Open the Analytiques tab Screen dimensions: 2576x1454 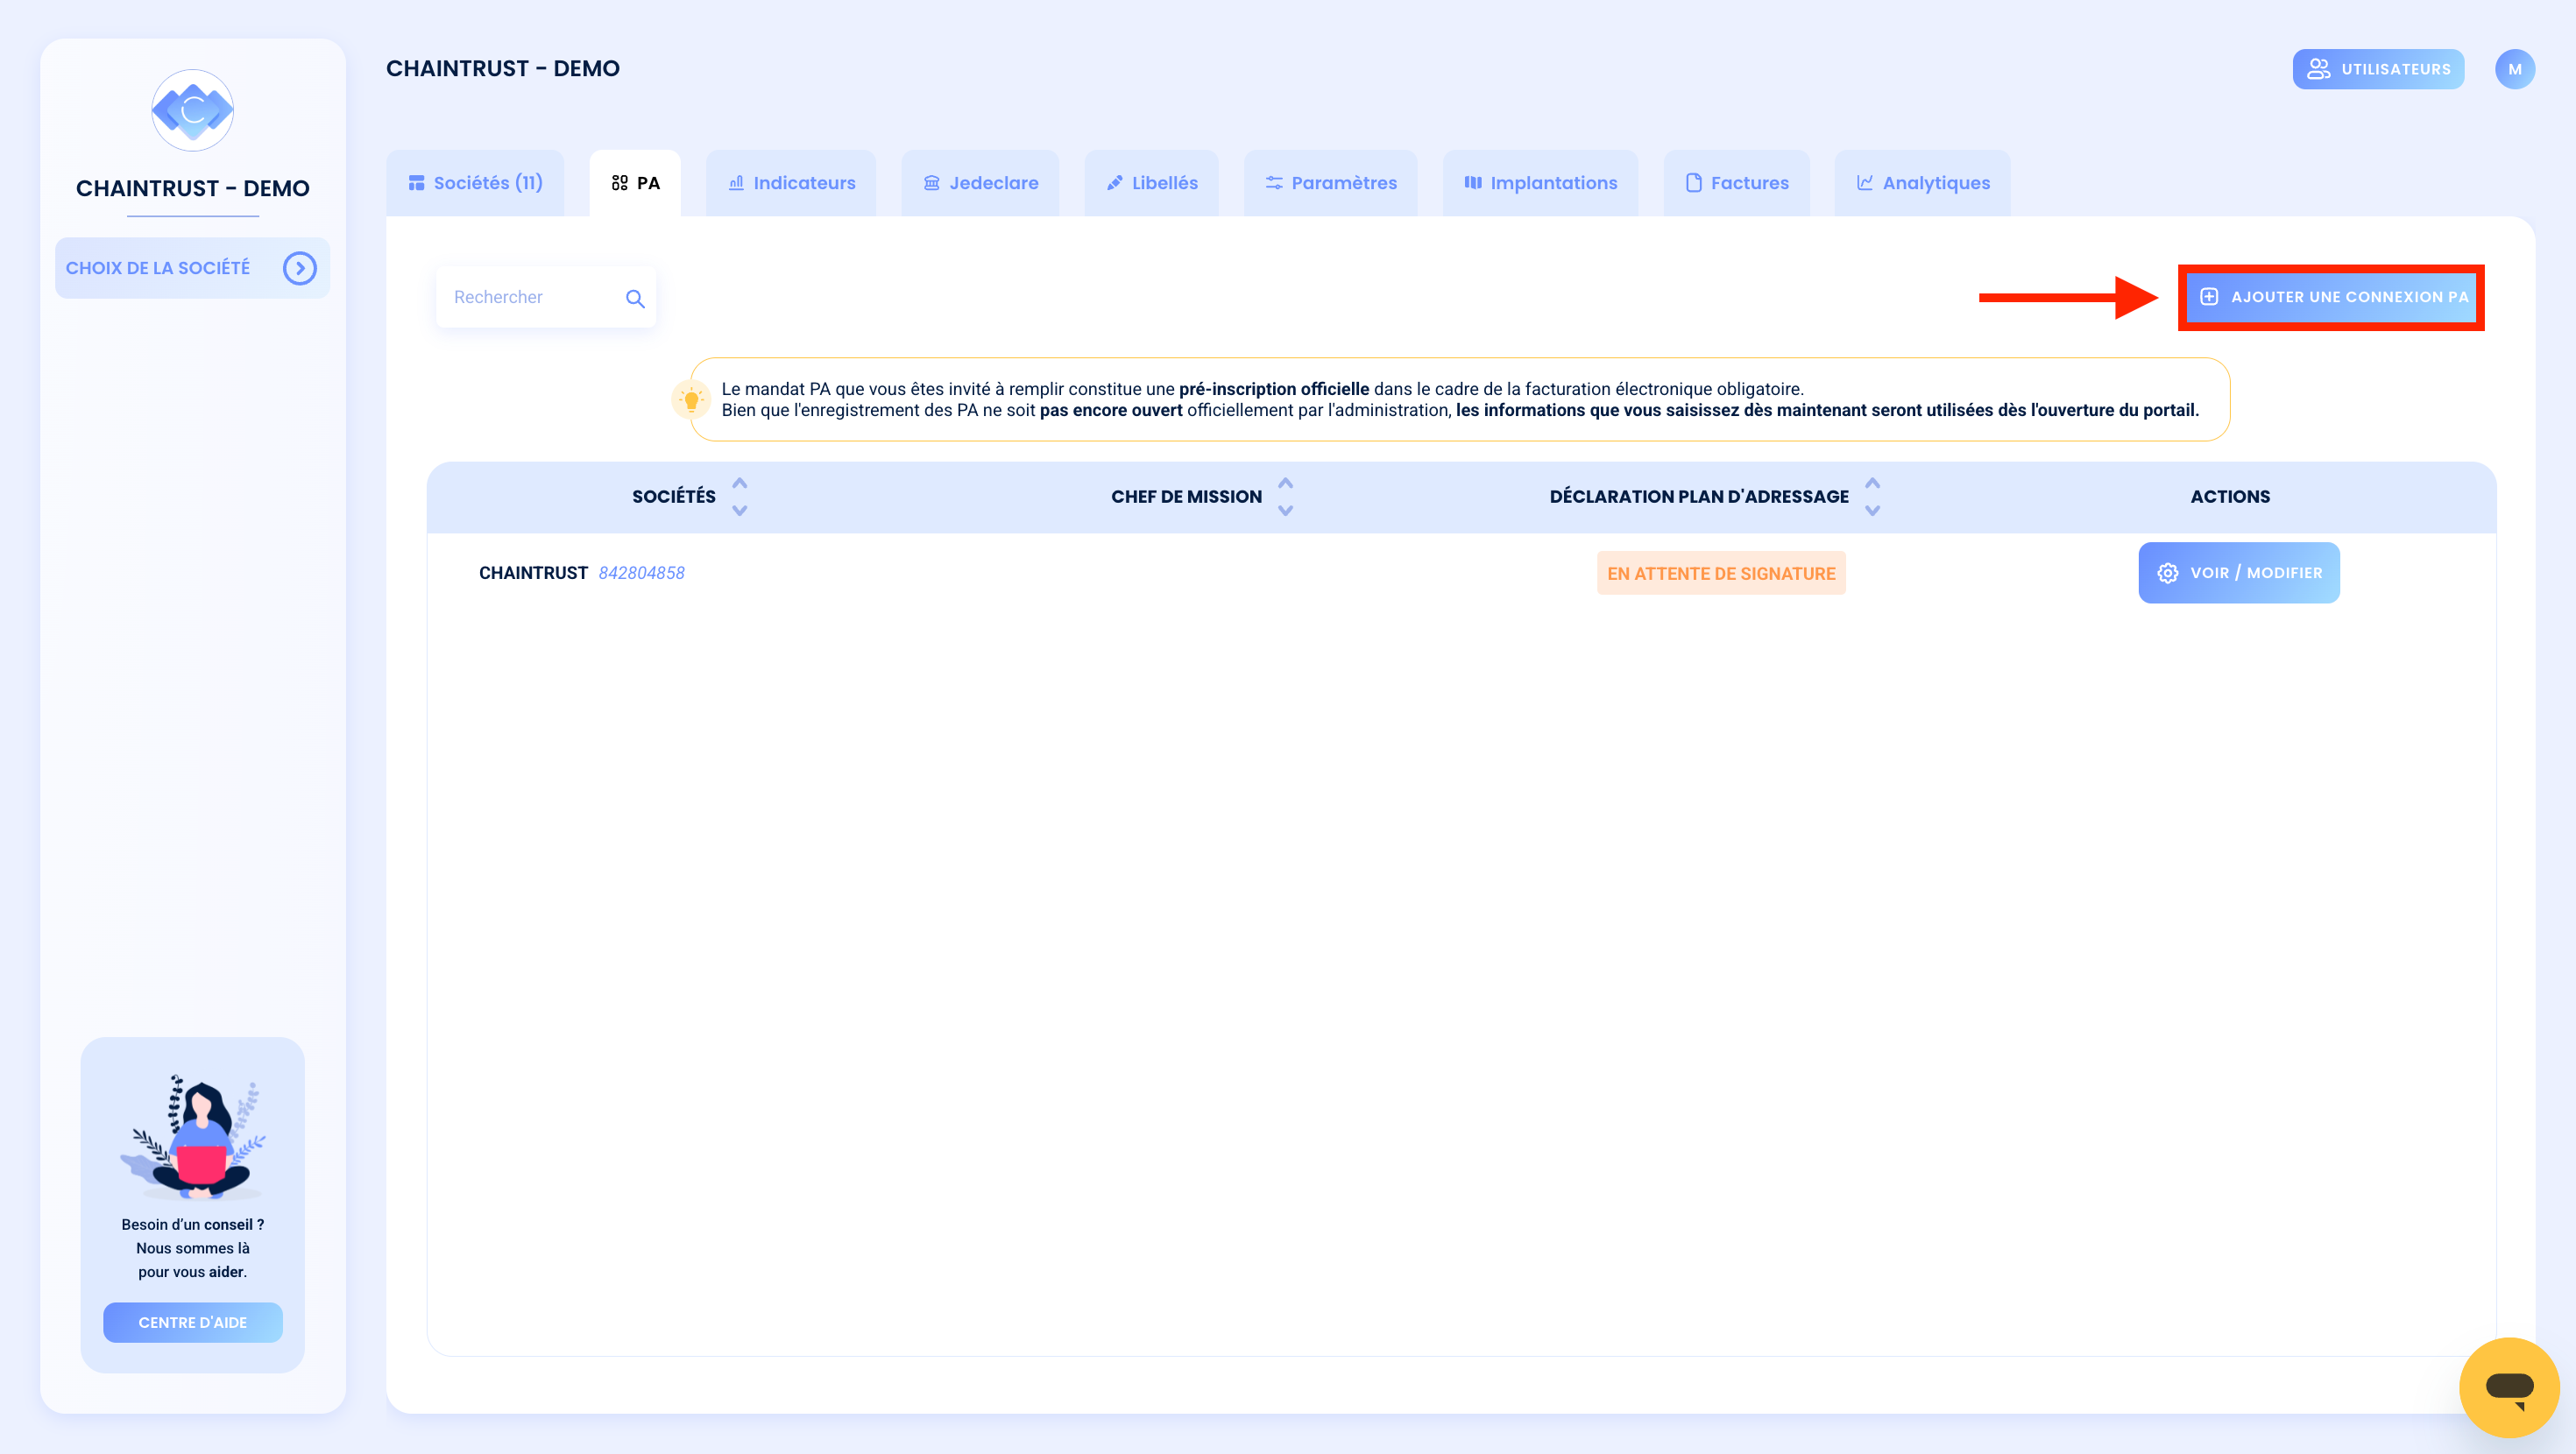pos(1922,183)
